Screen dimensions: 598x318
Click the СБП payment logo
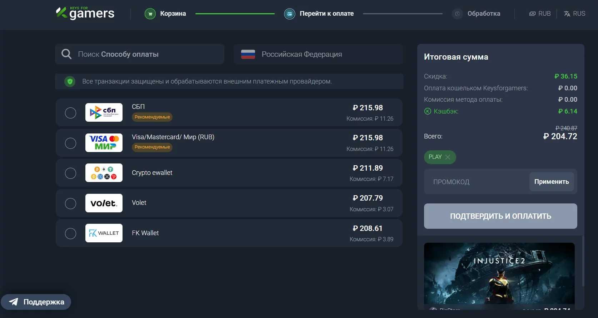tap(104, 112)
